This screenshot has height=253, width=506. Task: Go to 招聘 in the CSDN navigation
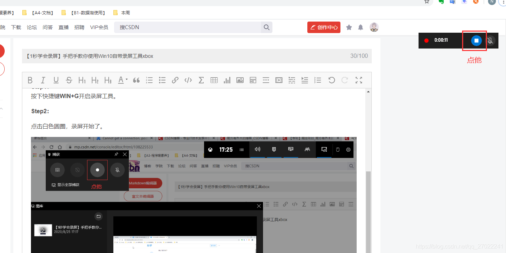80,27
